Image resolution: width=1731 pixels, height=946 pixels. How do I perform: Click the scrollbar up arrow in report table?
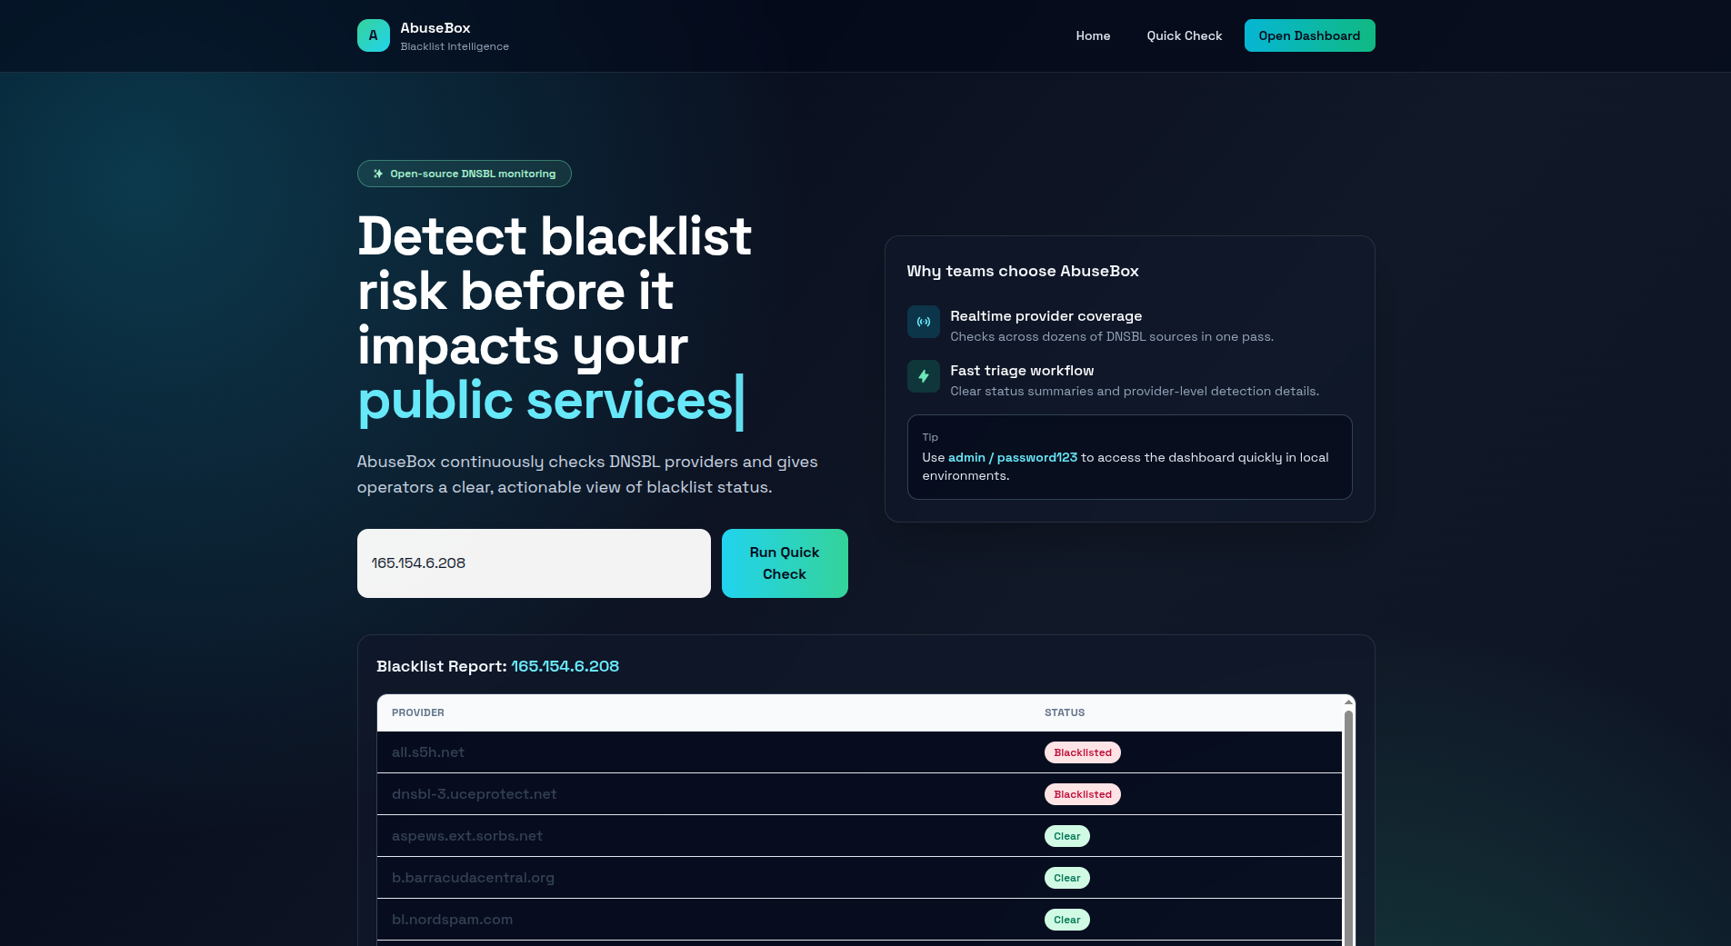(1348, 702)
